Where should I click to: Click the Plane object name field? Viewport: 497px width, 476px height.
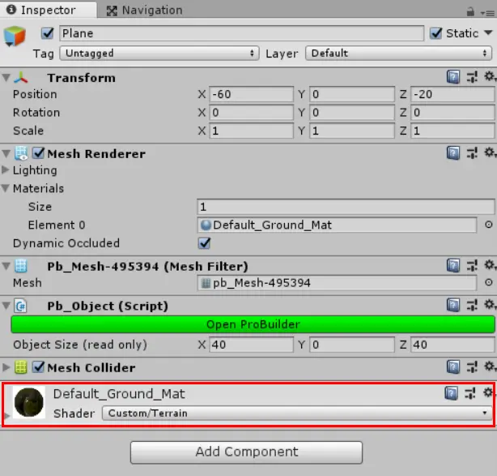pyautogui.click(x=241, y=33)
